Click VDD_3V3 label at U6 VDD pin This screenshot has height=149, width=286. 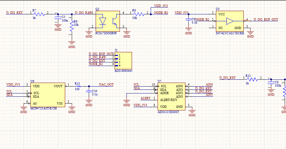pos(13,85)
